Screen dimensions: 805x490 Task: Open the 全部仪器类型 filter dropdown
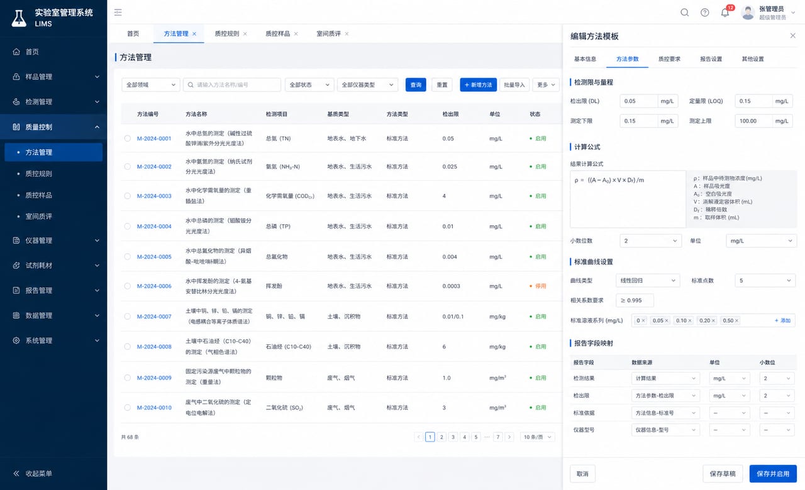[368, 85]
